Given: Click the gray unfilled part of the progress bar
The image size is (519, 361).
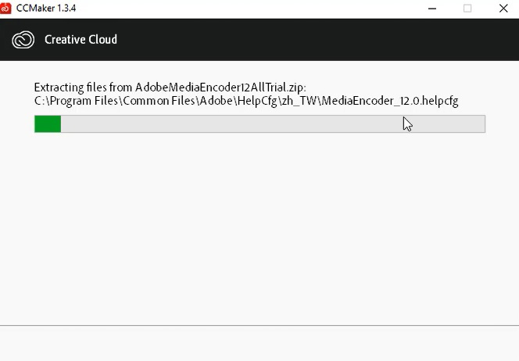Looking at the screenshot, I should coord(274,123).
